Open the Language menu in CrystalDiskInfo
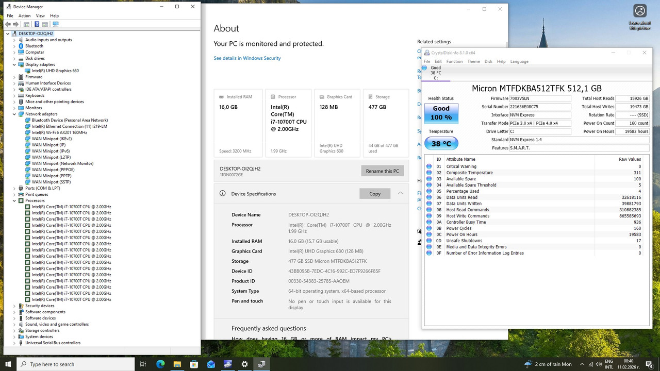The height and width of the screenshot is (371, 660). point(519,61)
